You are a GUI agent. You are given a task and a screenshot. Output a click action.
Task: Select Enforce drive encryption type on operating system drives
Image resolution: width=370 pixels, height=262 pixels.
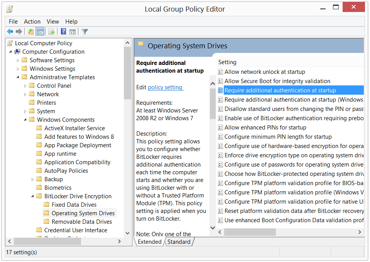(x=291, y=155)
